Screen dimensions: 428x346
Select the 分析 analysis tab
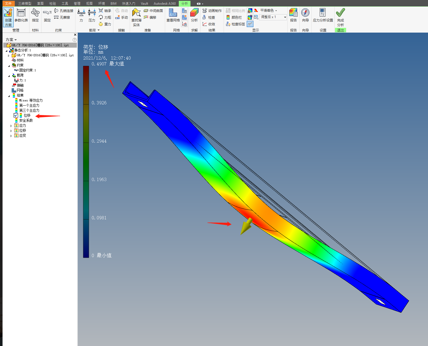pos(185,3)
